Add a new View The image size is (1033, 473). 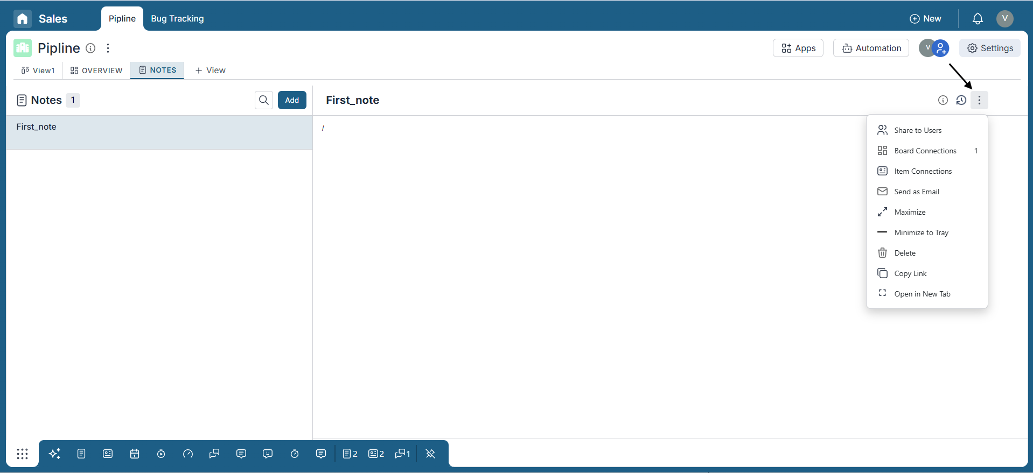(x=210, y=70)
